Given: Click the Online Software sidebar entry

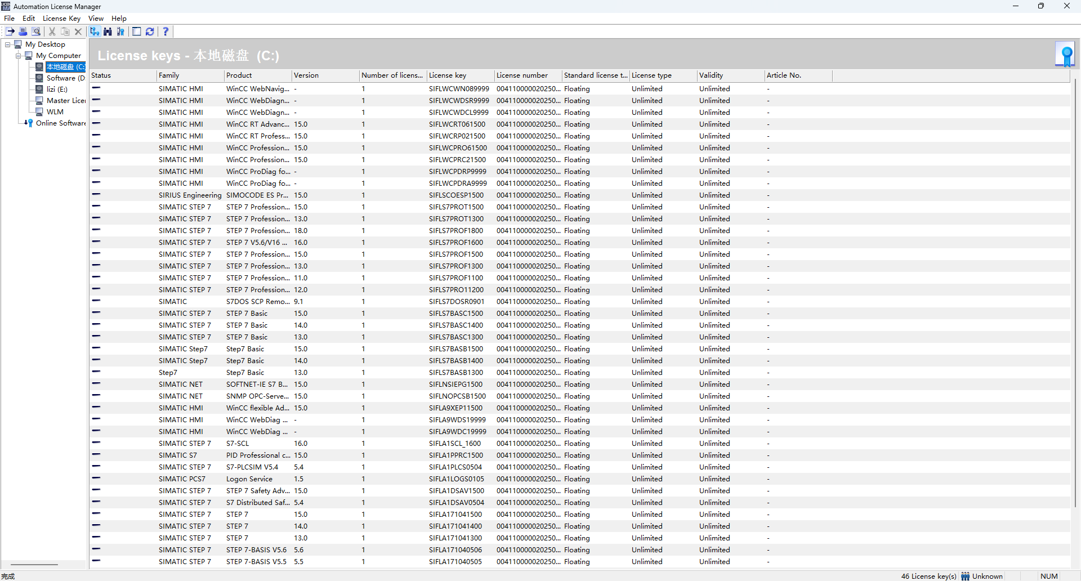Looking at the screenshot, I should coord(59,123).
